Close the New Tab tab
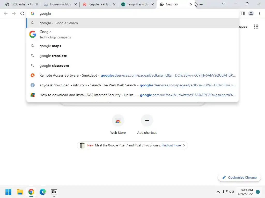This screenshot has height=198, width=265. tap(191, 4)
